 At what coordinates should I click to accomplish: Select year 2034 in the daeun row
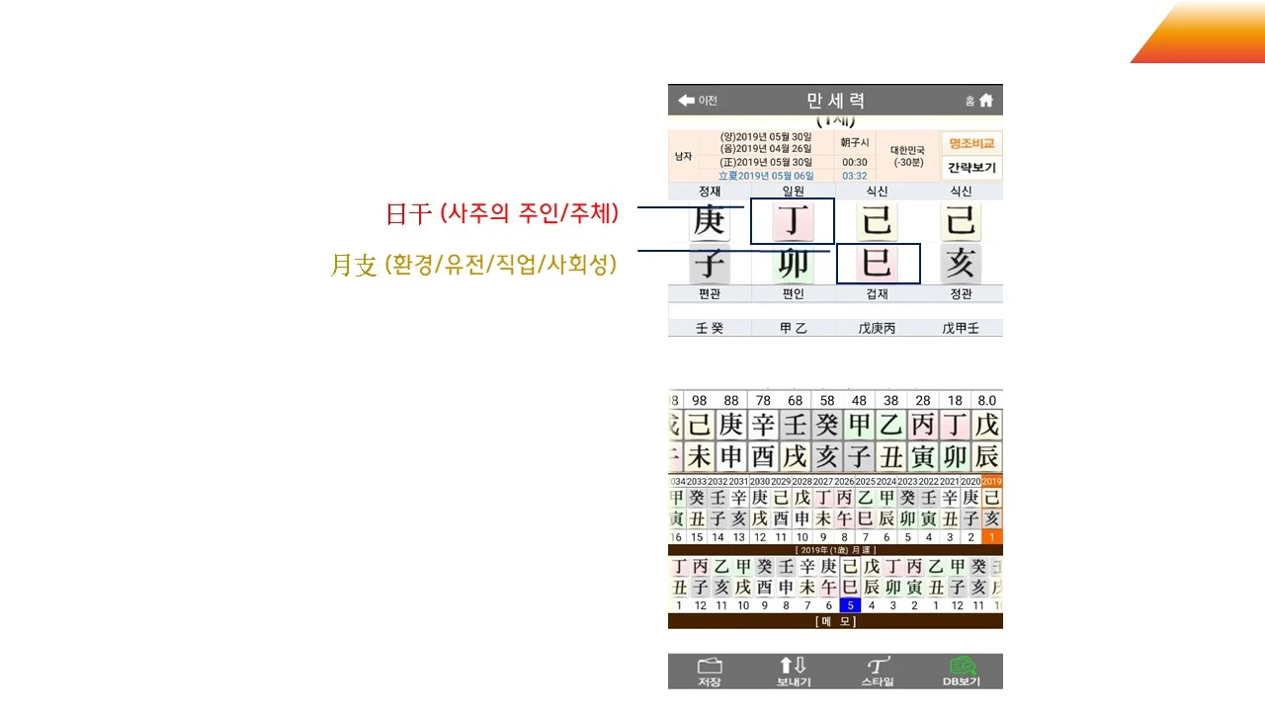[x=676, y=484]
